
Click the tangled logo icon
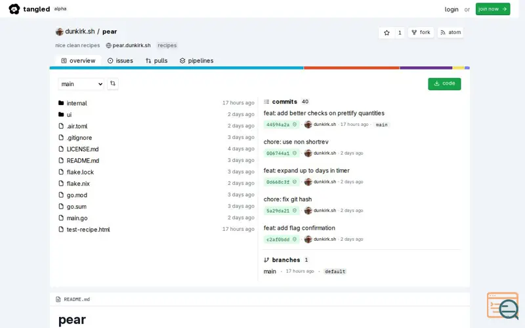pyautogui.click(x=14, y=9)
